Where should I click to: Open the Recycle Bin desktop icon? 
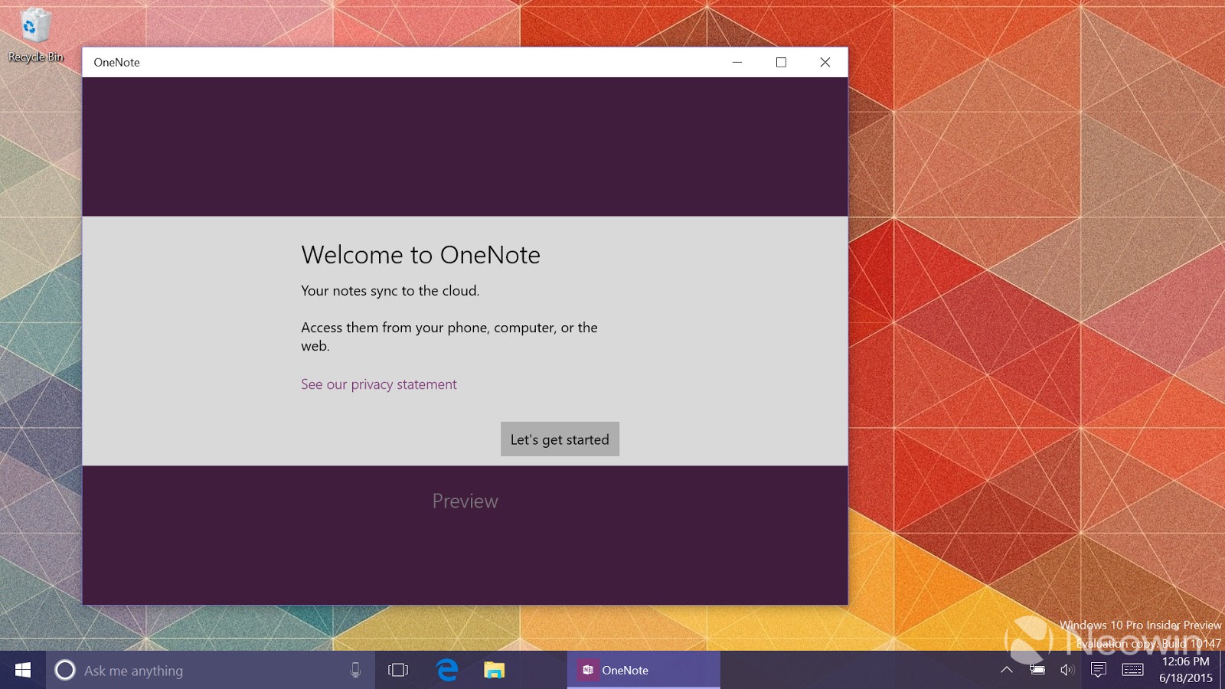pyautogui.click(x=35, y=34)
